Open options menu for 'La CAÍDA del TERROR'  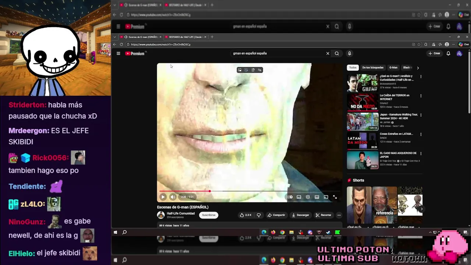point(421,96)
